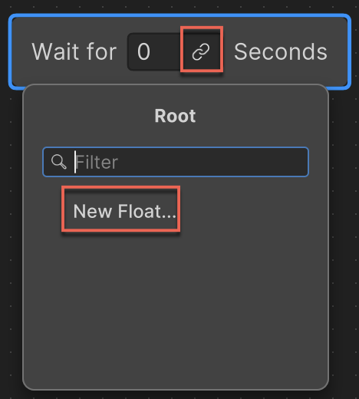Image resolution: width=359 pixels, height=399 pixels.
Task: Toggle the link button beside duration field
Action: 201,51
